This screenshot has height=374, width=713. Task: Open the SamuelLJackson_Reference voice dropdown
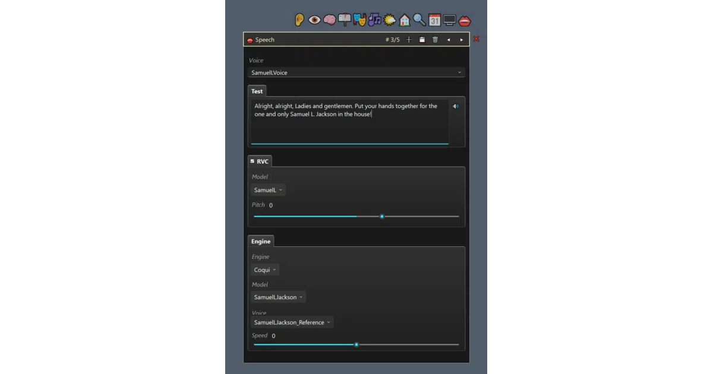tap(292, 322)
